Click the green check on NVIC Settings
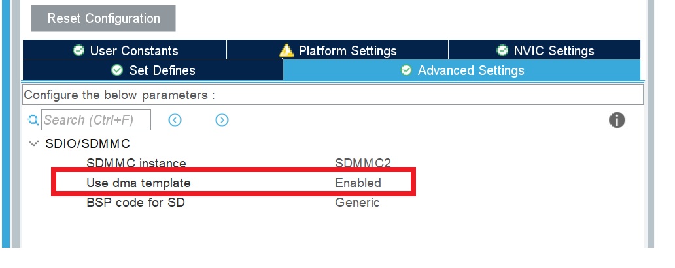 coord(502,51)
